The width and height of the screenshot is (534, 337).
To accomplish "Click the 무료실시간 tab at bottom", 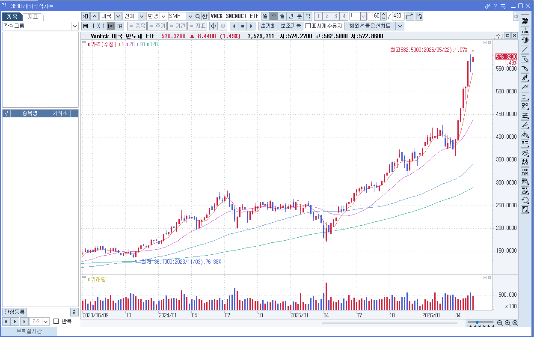I will [29, 331].
